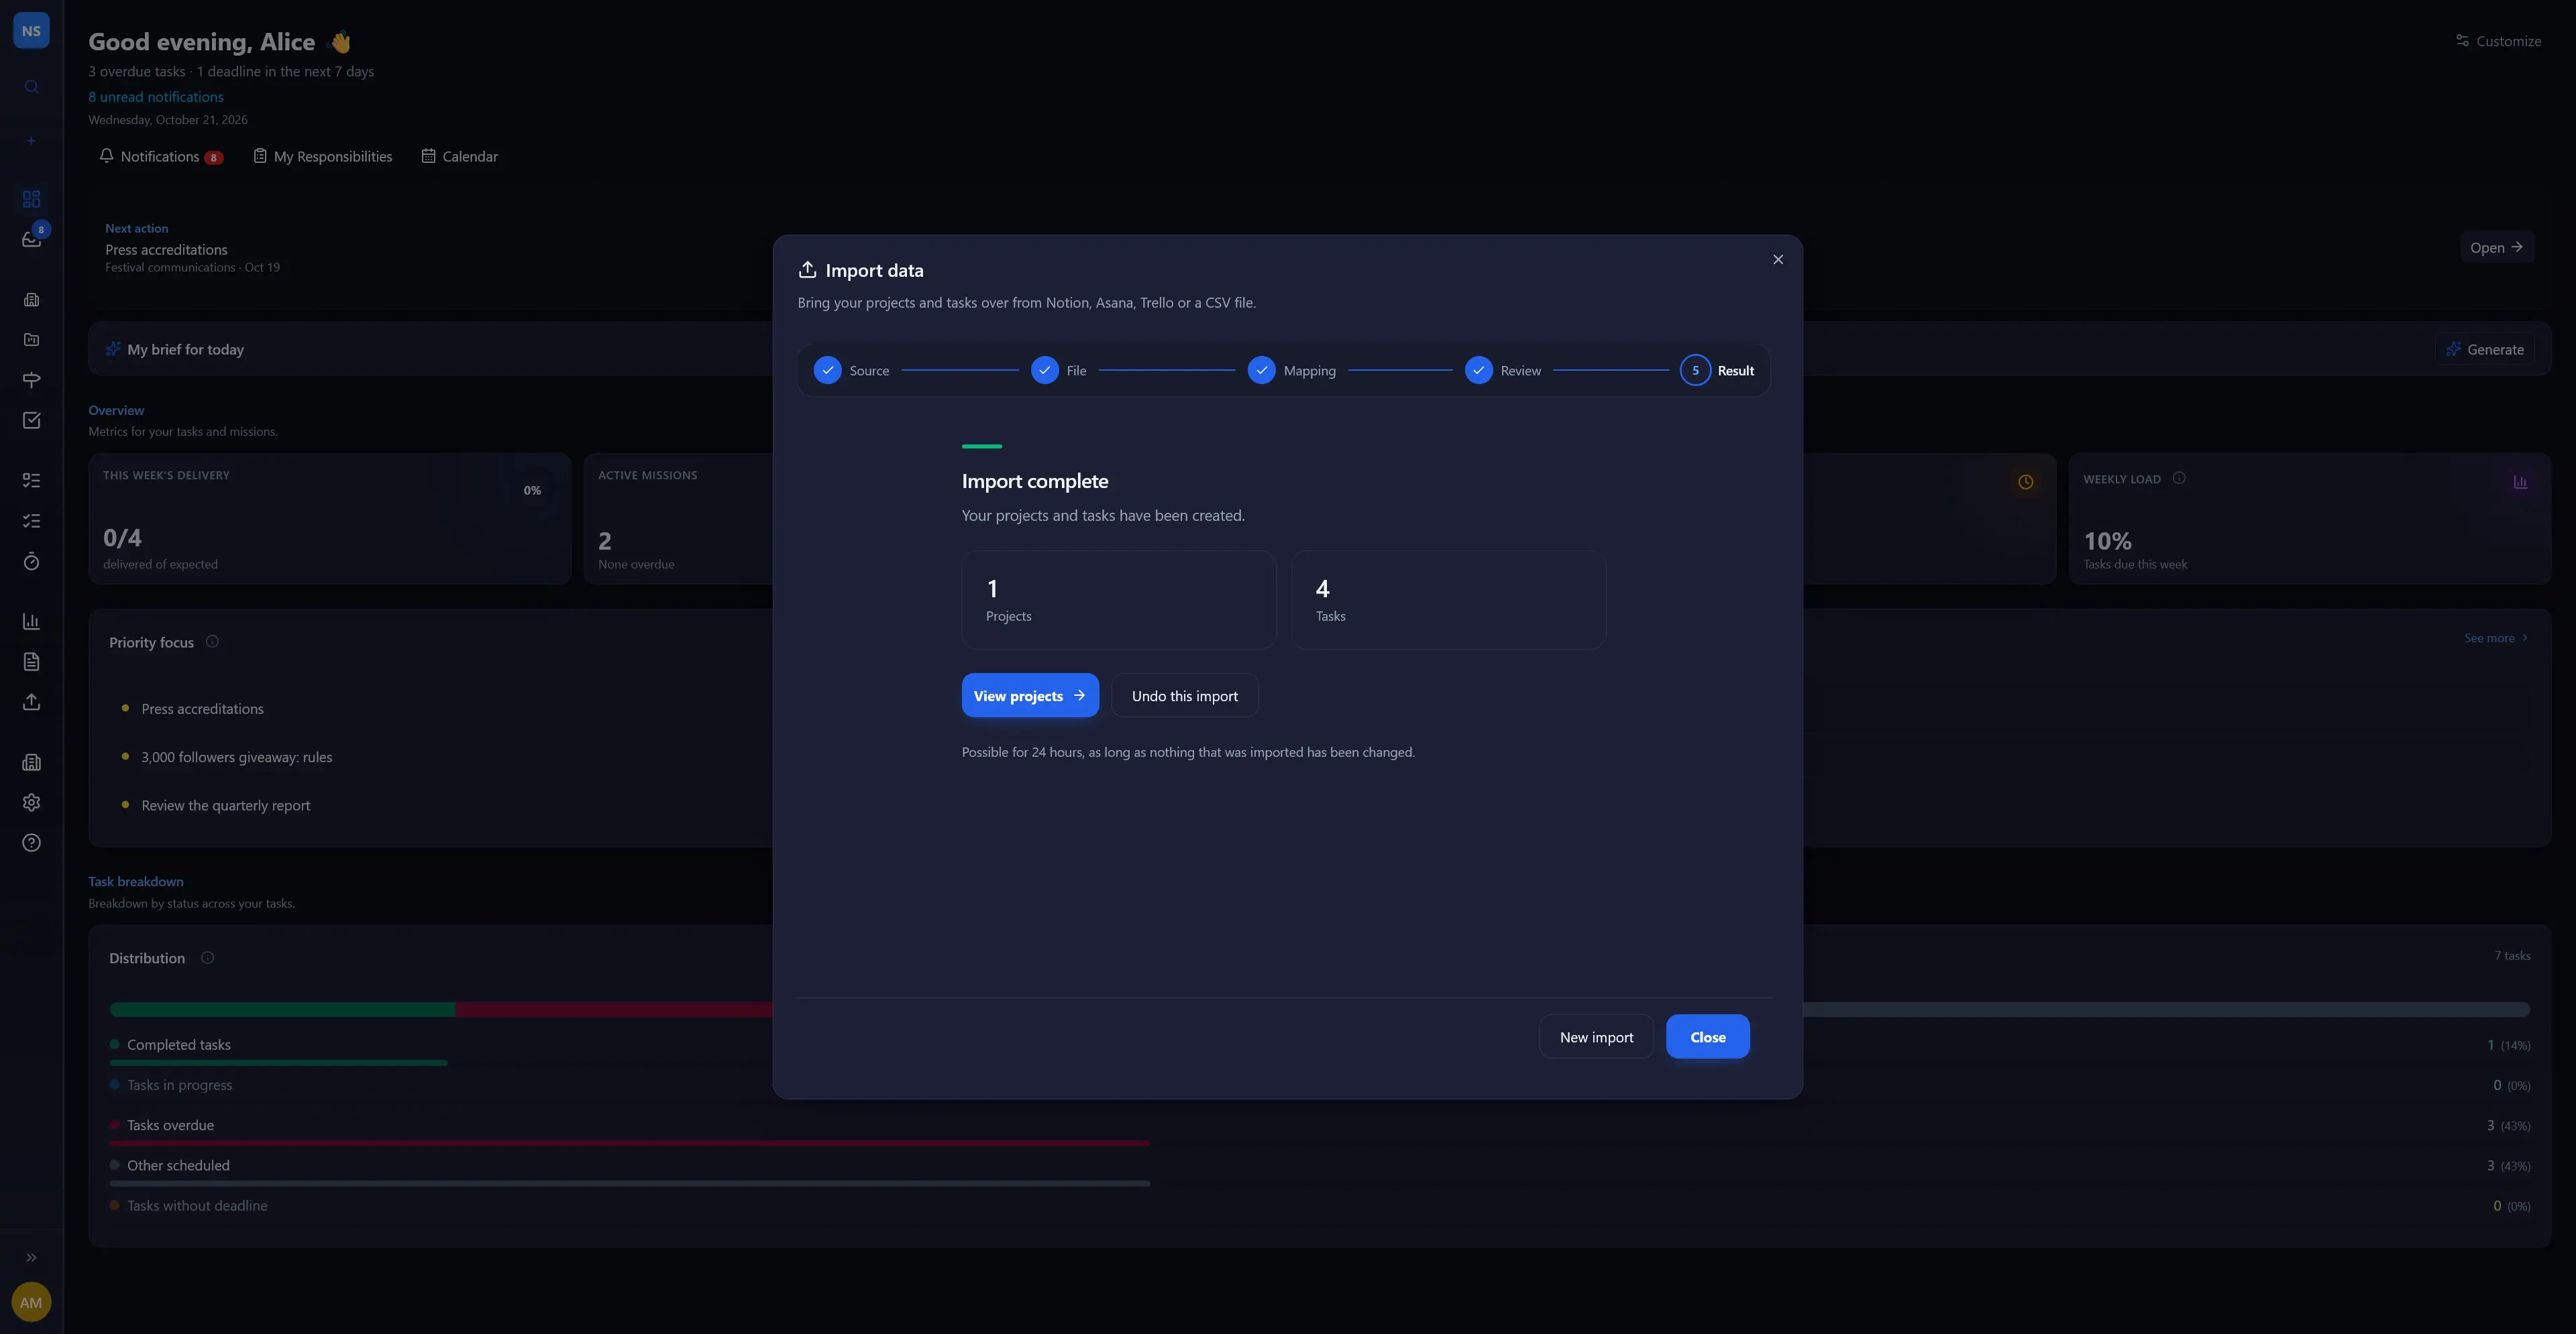Start a New import
Image resolution: width=2576 pixels, height=1334 pixels.
[x=1596, y=1037]
